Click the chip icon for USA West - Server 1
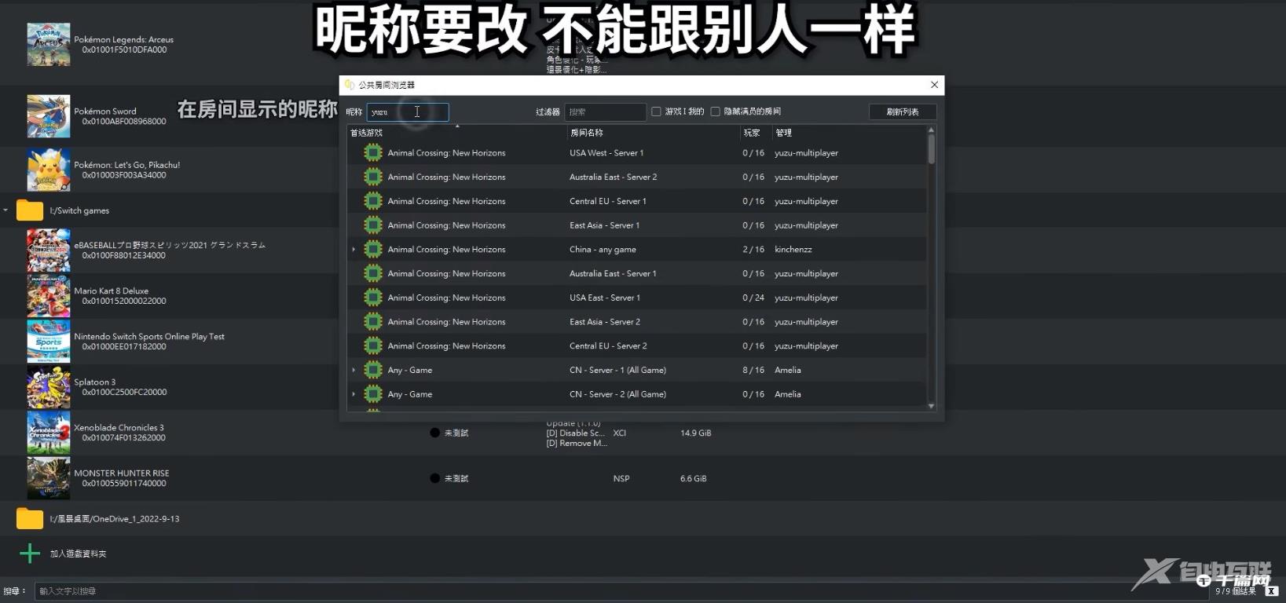Screen dimensions: 1286x603 [x=373, y=153]
